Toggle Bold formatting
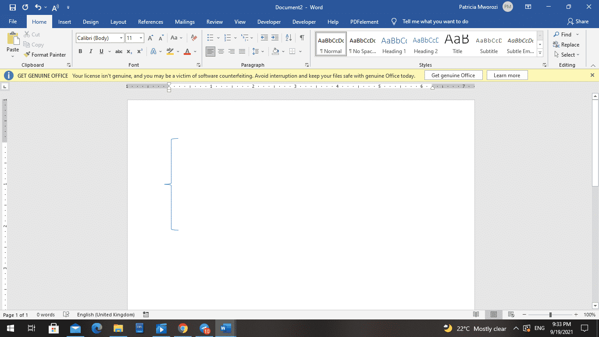The height and width of the screenshot is (337, 599). click(x=80, y=52)
